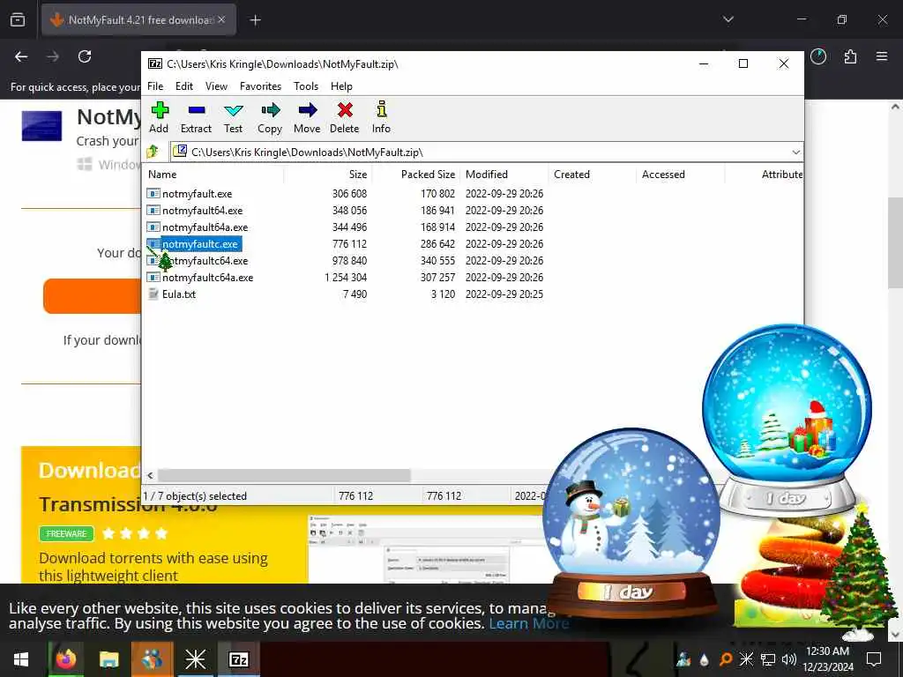Click the volume speaker tray icon
Image resolution: width=903 pixels, height=677 pixels.
(x=789, y=659)
